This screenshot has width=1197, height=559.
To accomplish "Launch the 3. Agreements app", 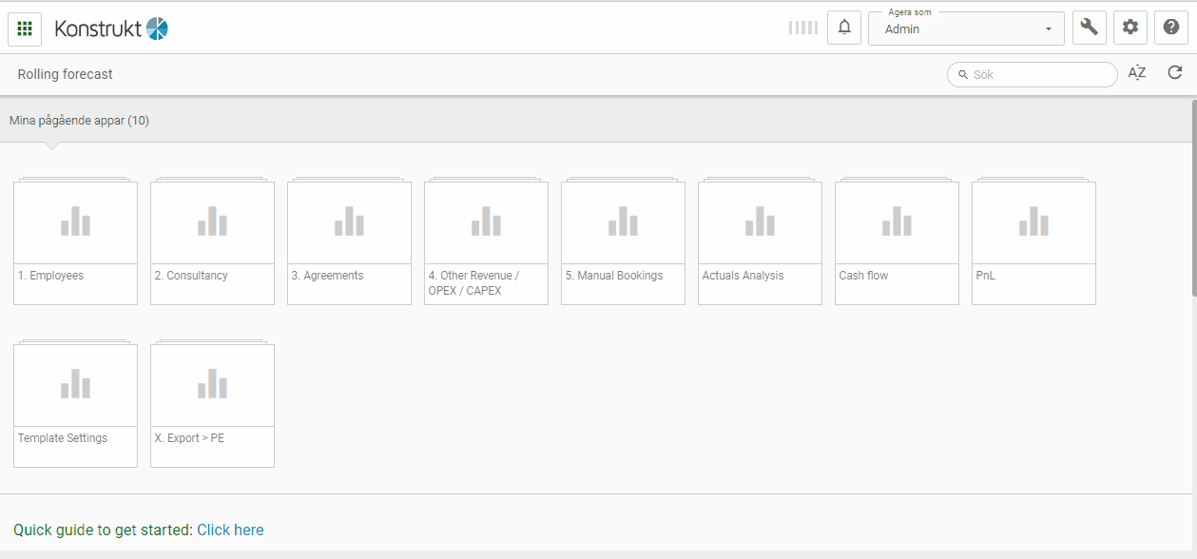I will click(349, 242).
